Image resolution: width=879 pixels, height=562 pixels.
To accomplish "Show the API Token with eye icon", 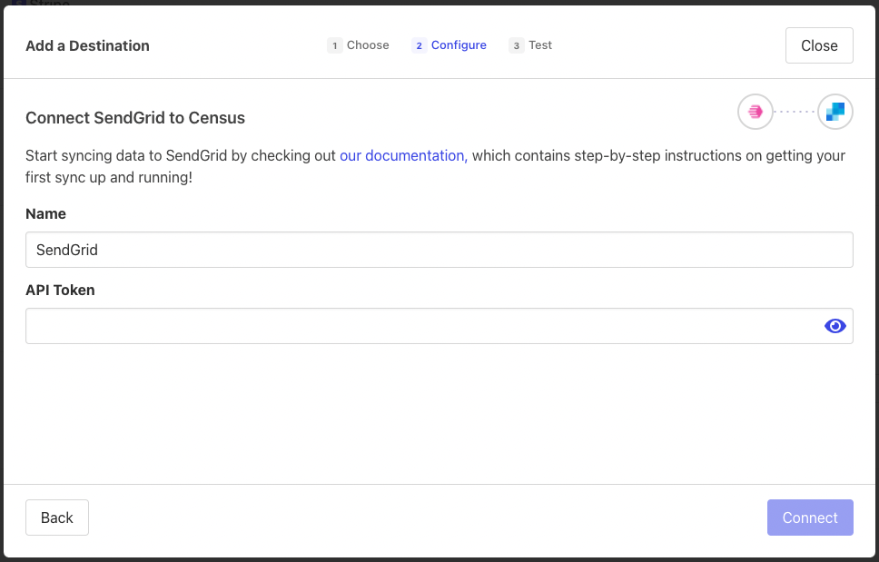I will click(x=835, y=326).
